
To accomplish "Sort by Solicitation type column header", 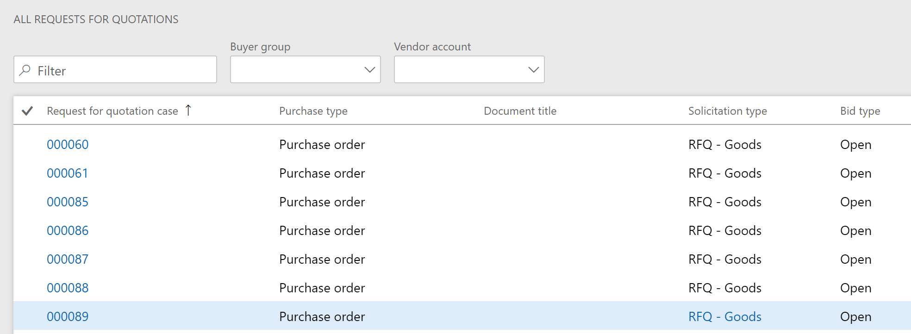I will coord(727,111).
